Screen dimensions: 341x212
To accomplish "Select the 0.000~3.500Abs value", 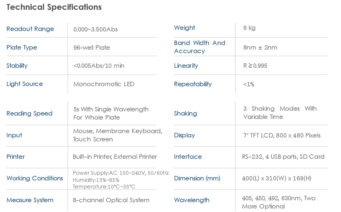I will click(x=95, y=29).
